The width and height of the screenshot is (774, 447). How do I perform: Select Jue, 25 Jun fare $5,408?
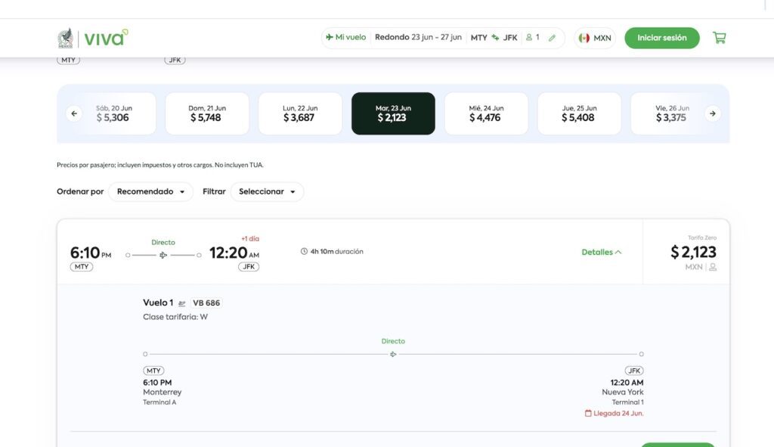tap(580, 113)
